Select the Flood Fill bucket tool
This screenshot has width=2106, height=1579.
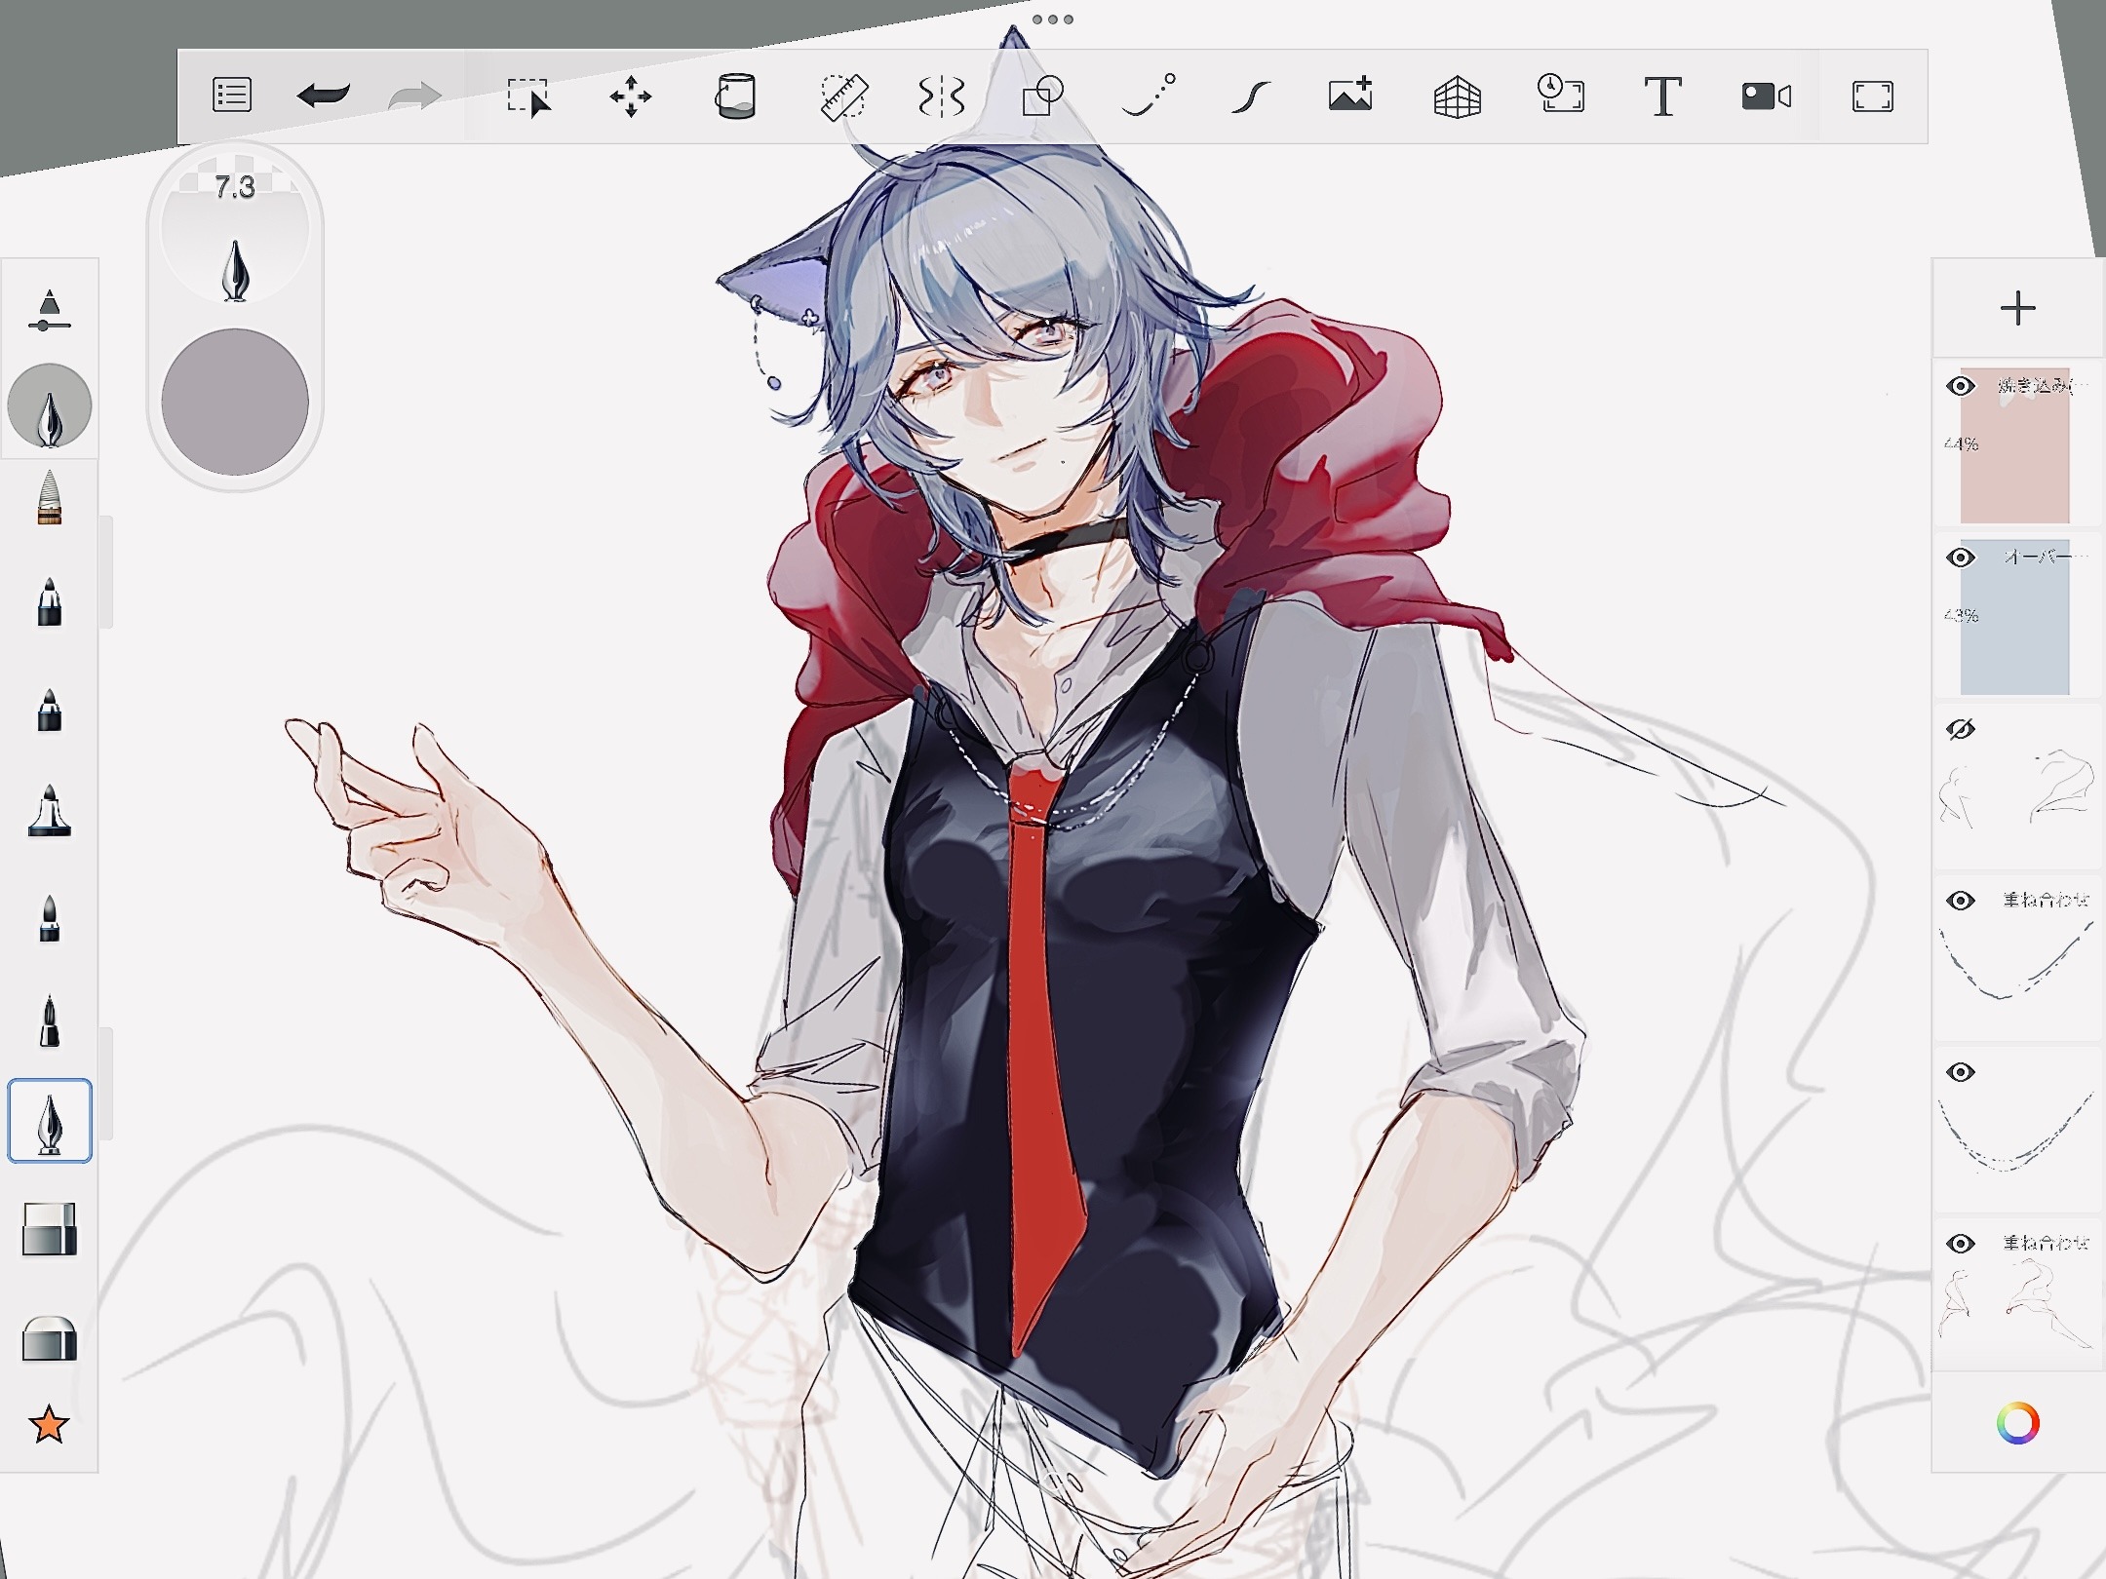click(x=735, y=96)
